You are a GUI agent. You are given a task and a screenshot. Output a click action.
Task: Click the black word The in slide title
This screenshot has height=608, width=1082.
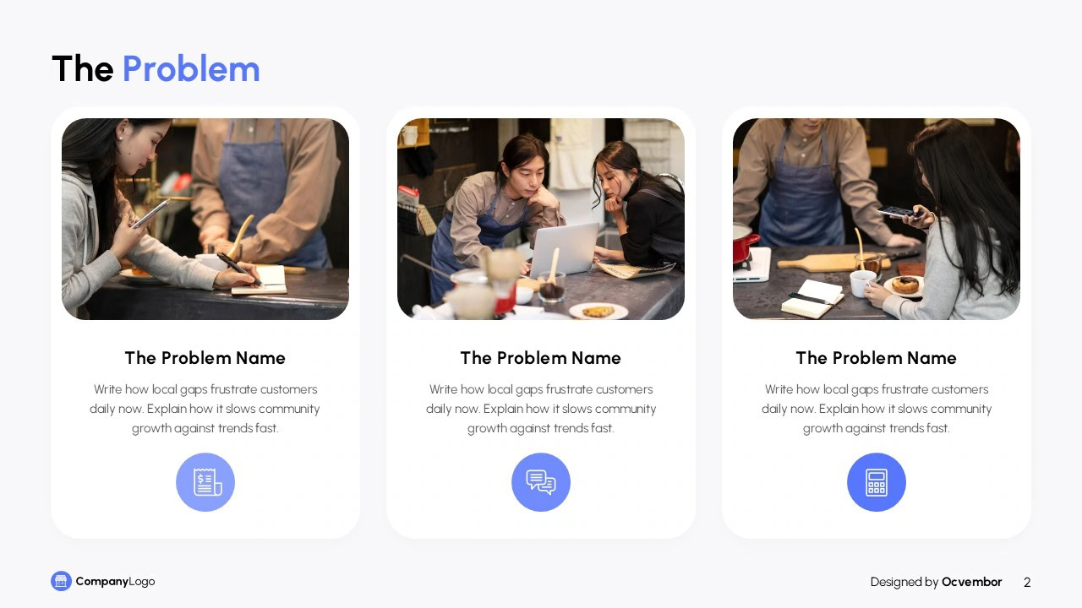pyautogui.click(x=83, y=69)
